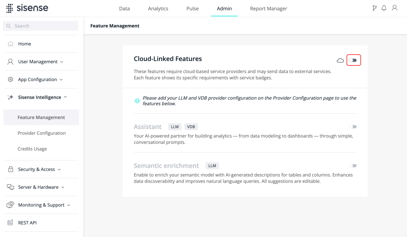This screenshot has height=237, width=407.
Task: Click the Sisense Intelligence sparkle icon
Action: 10,97
